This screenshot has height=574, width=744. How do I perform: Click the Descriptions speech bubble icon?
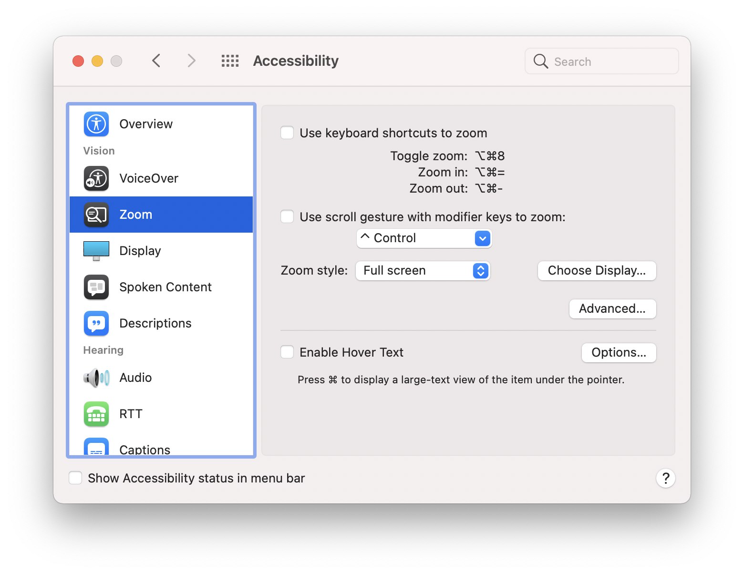coord(96,323)
